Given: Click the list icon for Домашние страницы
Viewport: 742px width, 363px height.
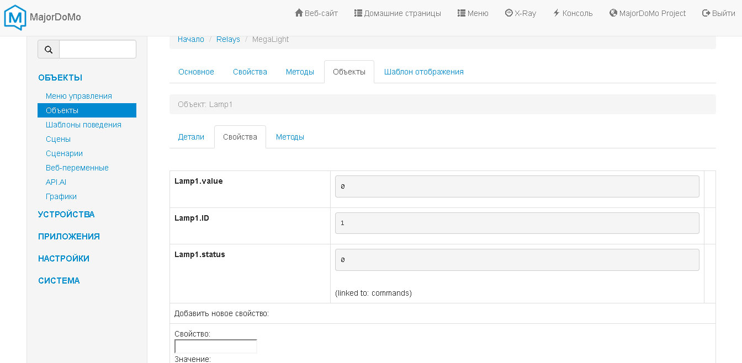Looking at the screenshot, I should pyautogui.click(x=358, y=13).
